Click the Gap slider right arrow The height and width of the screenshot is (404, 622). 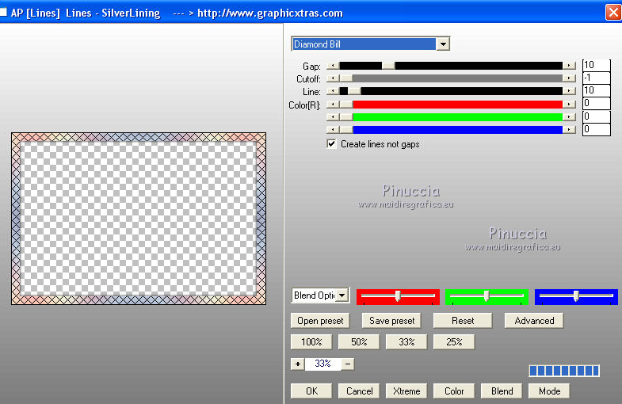569,66
